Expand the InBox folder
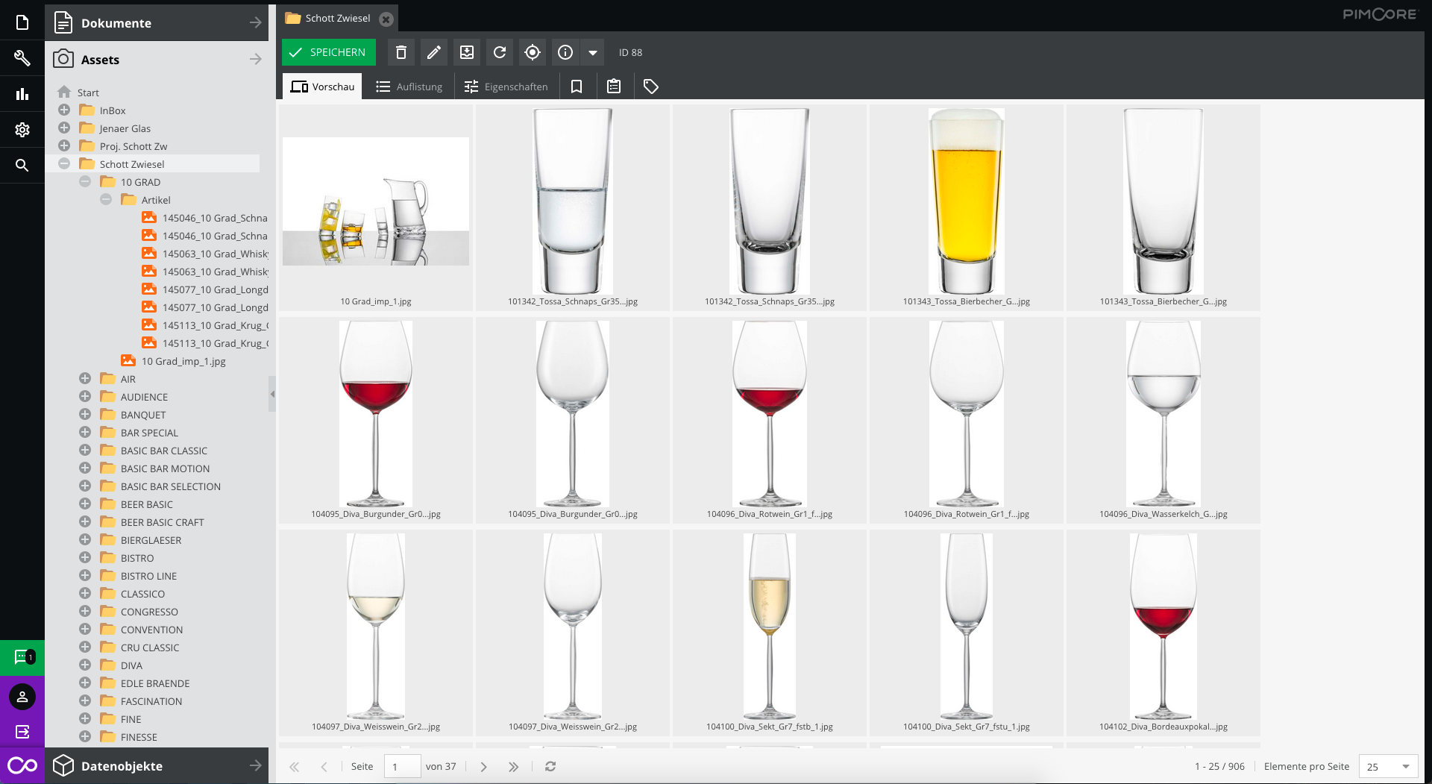 [64, 110]
